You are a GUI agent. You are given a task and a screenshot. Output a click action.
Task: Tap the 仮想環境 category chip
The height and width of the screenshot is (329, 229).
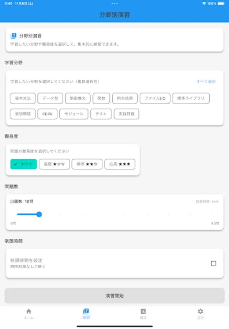(x=23, y=114)
